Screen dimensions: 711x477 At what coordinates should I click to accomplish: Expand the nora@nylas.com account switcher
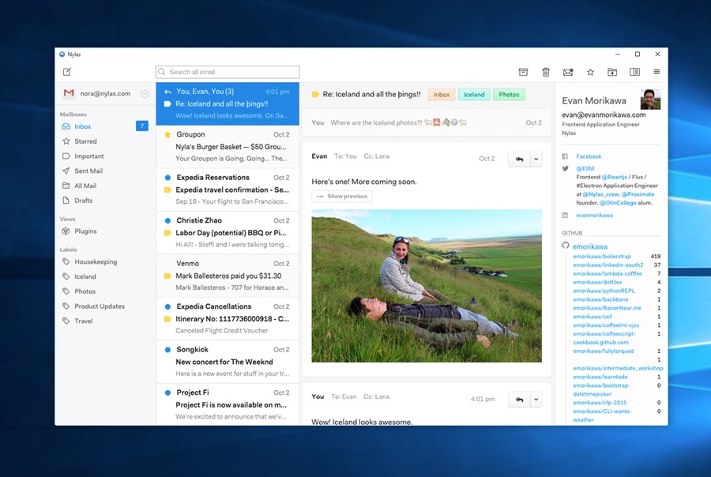click(x=145, y=94)
